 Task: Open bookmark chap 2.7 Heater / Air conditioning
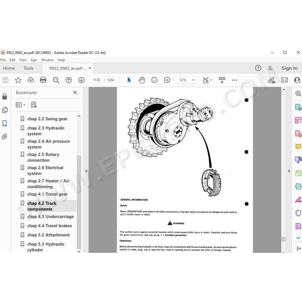pos(48,184)
